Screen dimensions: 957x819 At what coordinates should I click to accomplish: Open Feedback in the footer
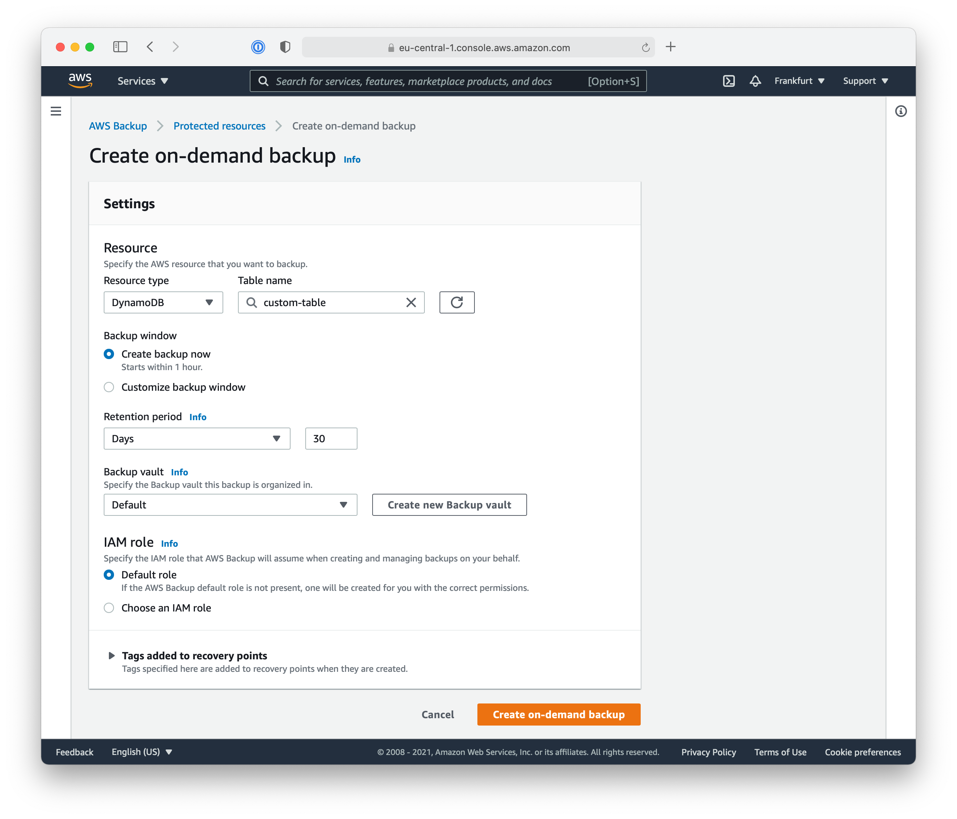click(74, 752)
